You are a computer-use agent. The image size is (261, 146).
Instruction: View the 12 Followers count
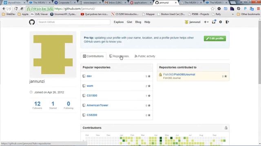tap(37, 105)
